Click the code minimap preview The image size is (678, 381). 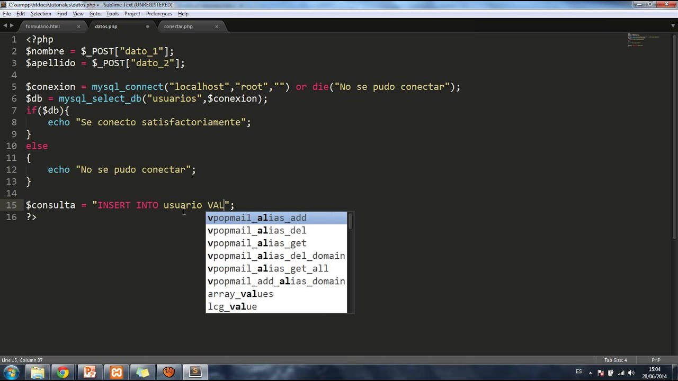pyautogui.click(x=643, y=40)
